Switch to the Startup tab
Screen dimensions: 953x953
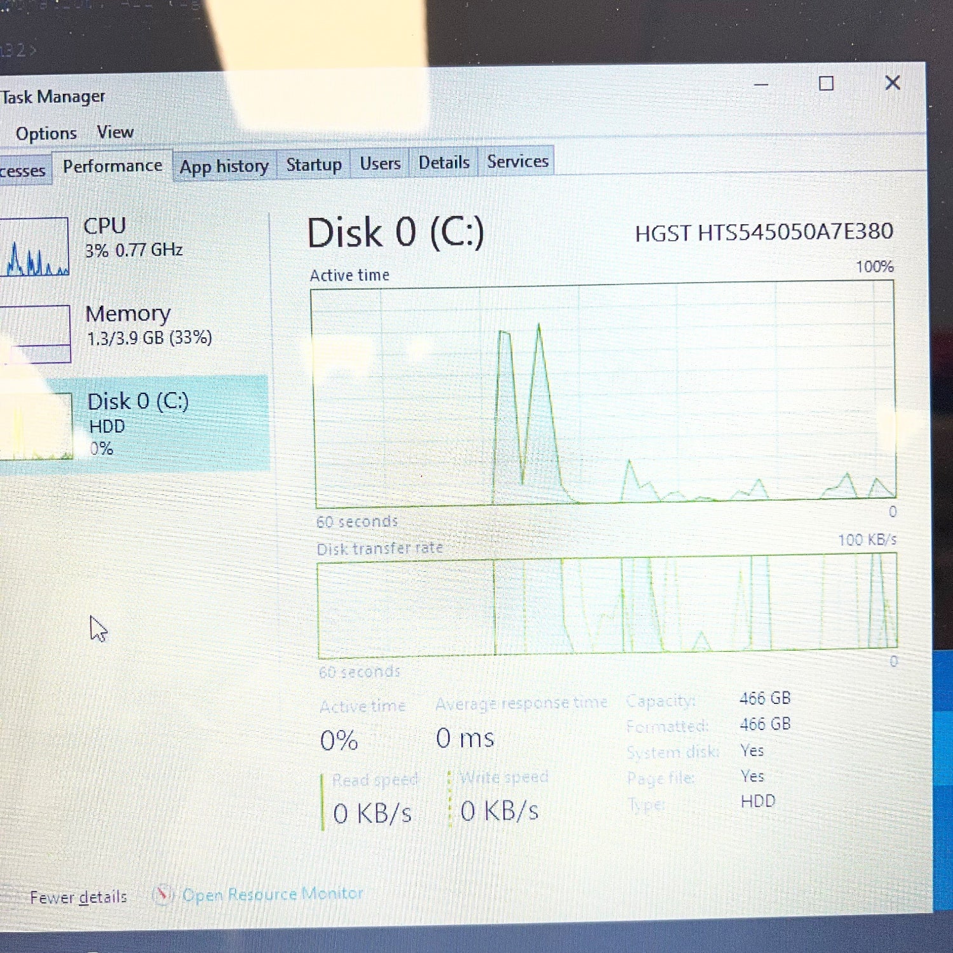313,164
